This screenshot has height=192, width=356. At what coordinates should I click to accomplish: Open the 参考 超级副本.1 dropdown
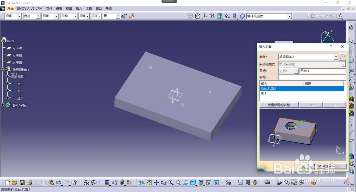pyautogui.click(x=336, y=57)
